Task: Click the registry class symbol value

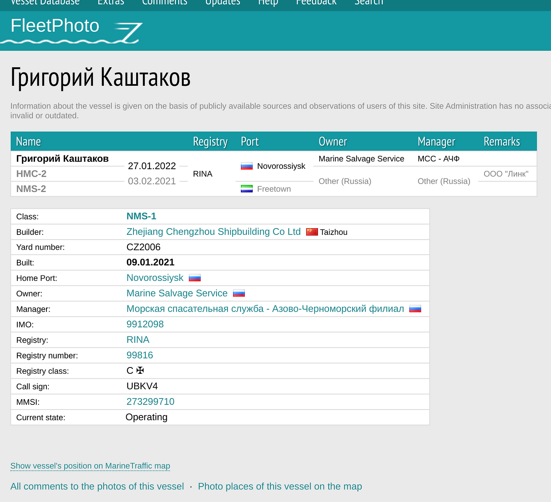Action: coord(135,371)
